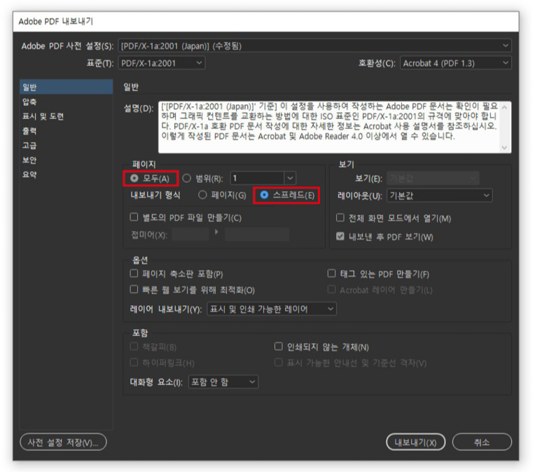
Task: Click the disabled 접미어(X) suffix field
Action: (x=190, y=235)
